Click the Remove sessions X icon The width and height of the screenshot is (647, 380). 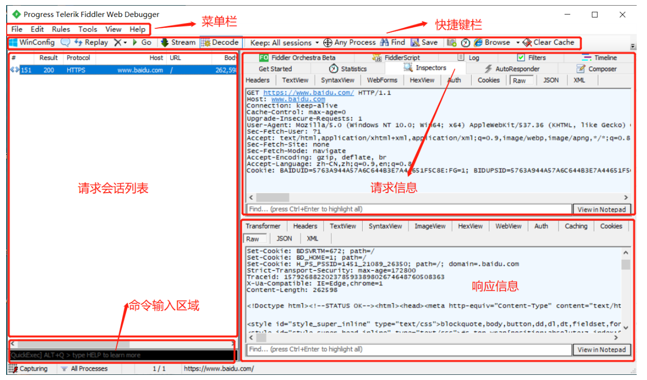118,42
